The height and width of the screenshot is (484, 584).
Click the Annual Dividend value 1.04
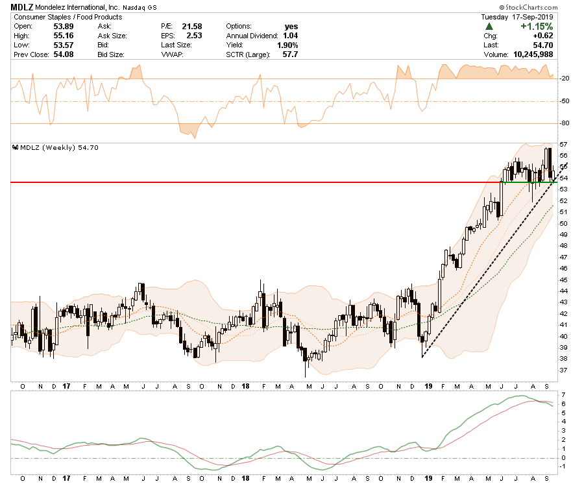[x=290, y=36]
